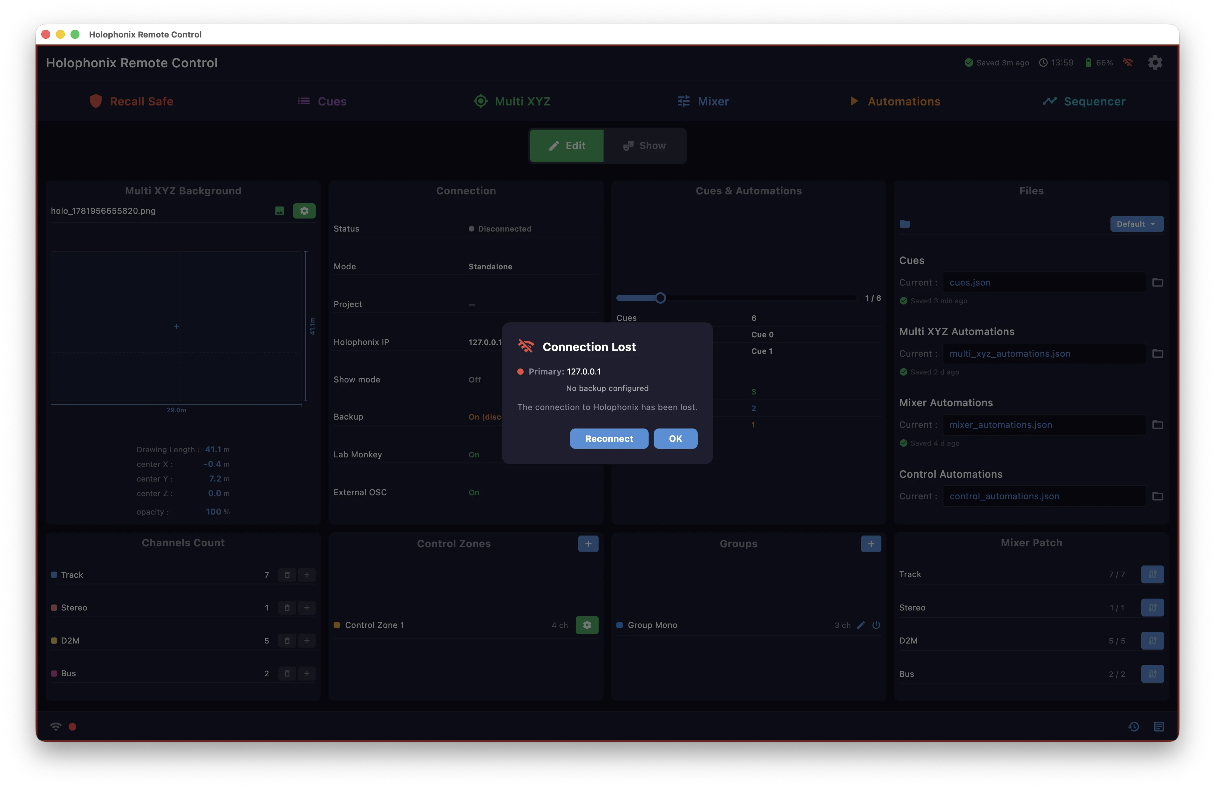Click the center X -0.4 value
The image size is (1215, 789).
click(x=212, y=464)
